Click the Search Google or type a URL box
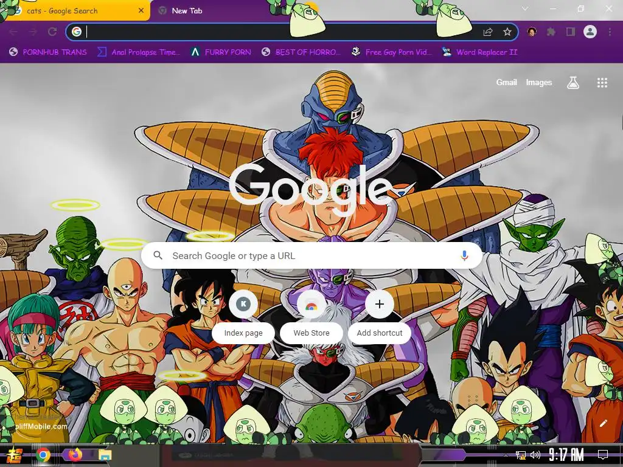This screenshot has width=623, height=467. (x=312, y=256)
